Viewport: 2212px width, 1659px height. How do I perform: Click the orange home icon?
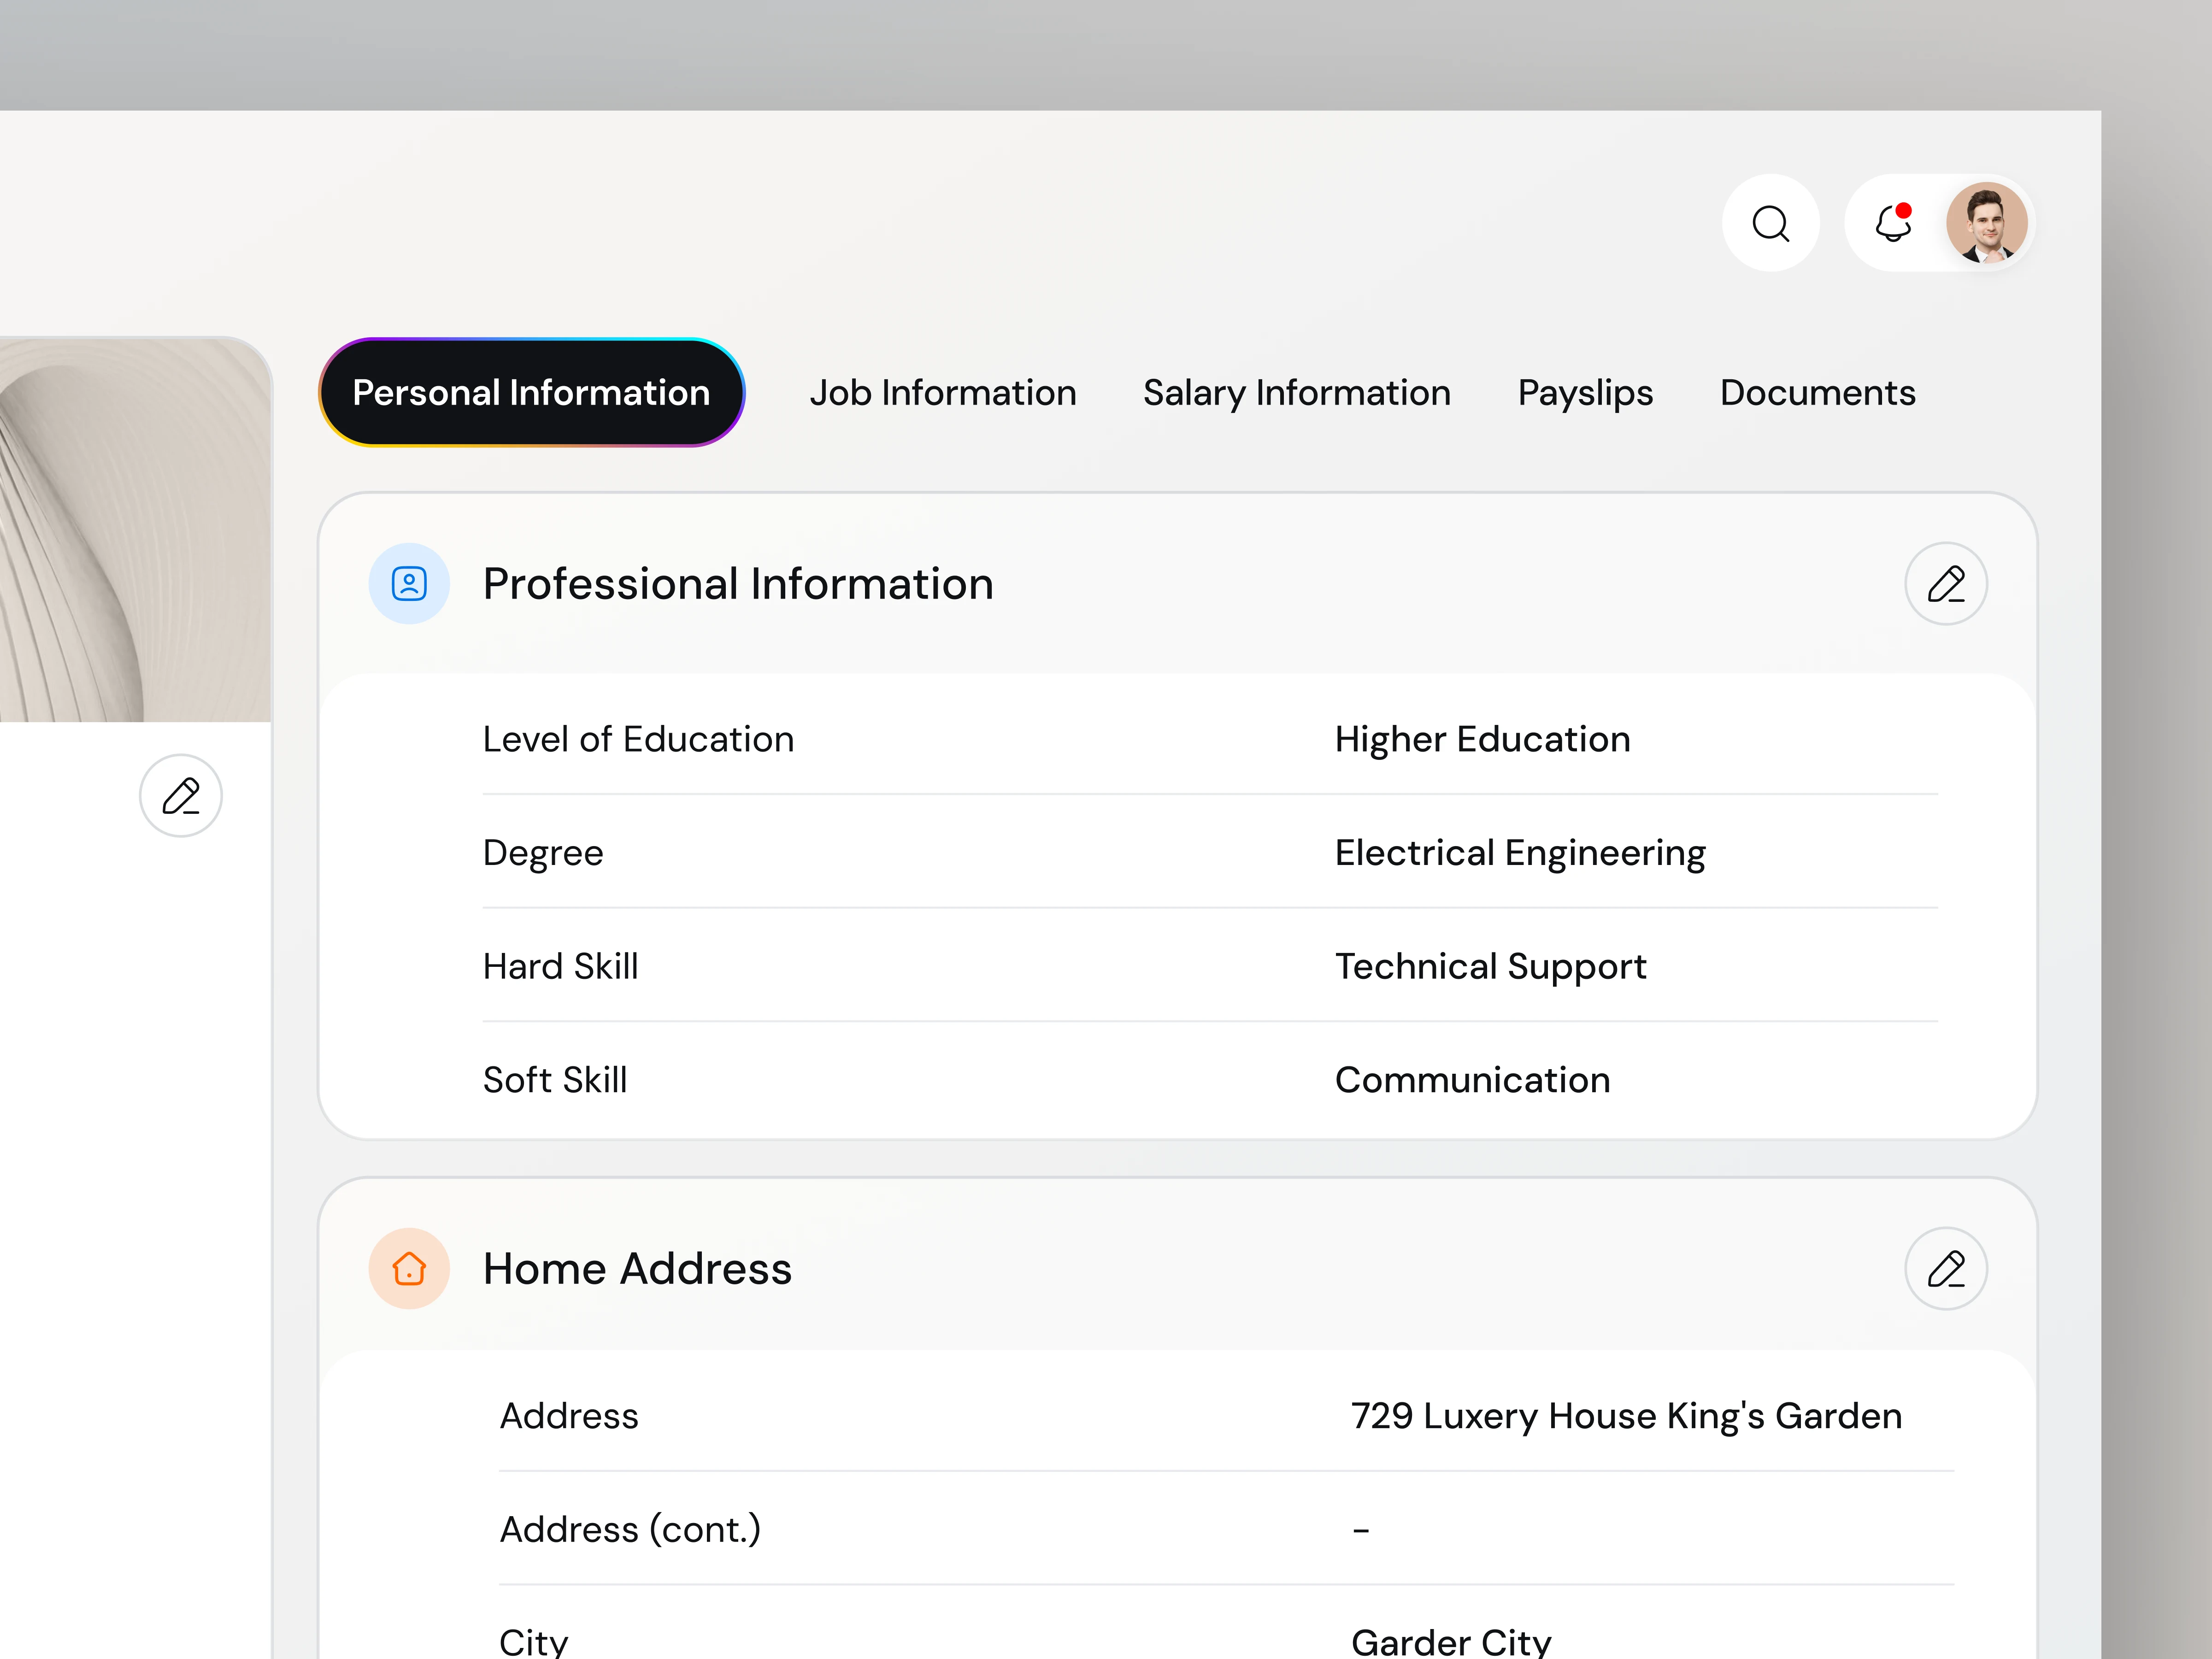(x=409, y=1268)
